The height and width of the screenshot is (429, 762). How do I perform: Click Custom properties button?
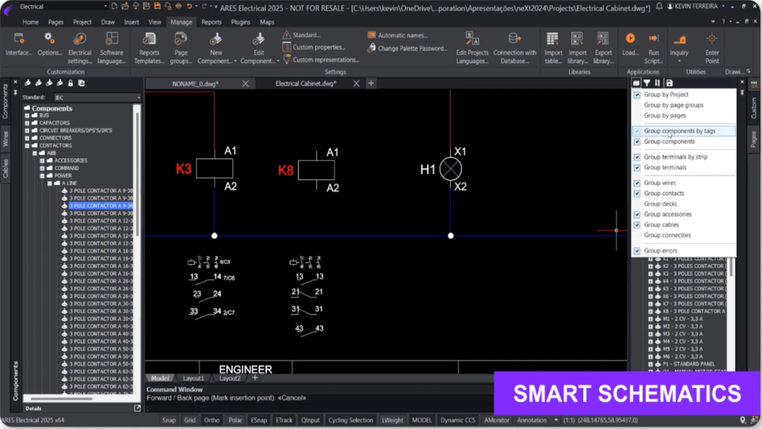(x=318, y=48)
